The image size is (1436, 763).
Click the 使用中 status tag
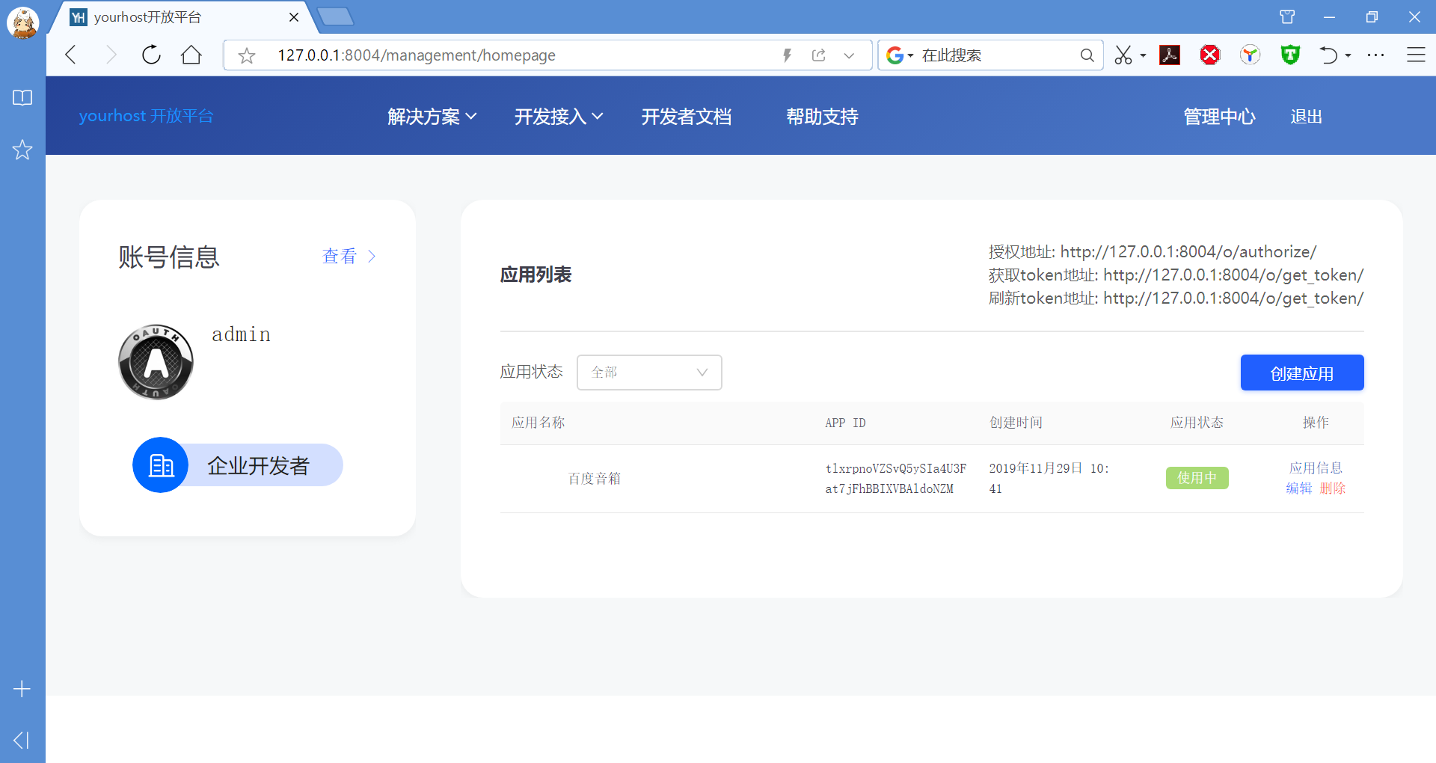[x=1197, y=478]
